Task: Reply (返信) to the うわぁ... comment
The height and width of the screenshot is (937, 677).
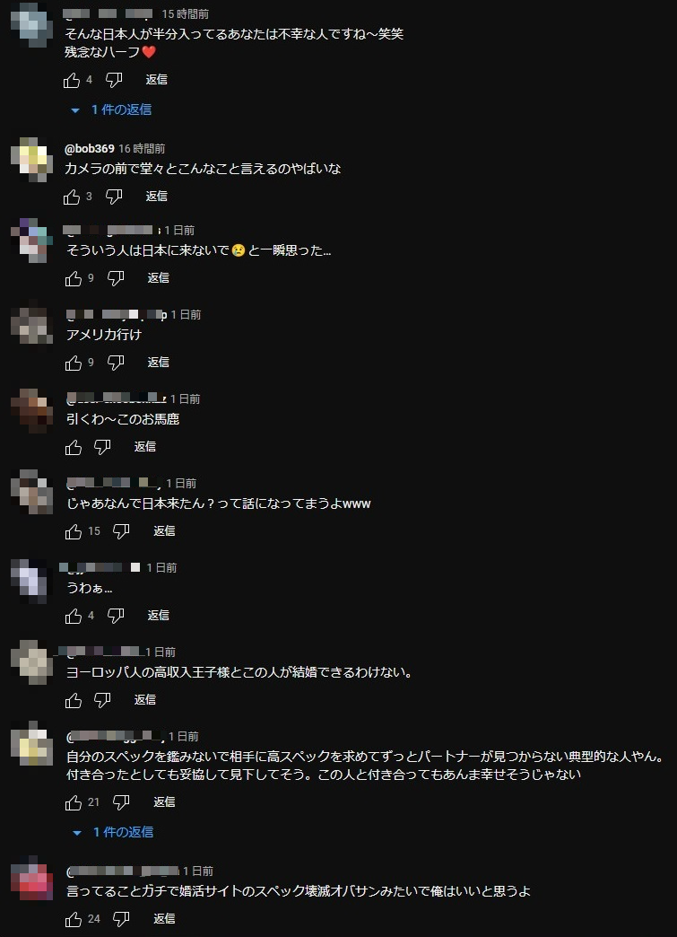Action: [x=158, y=615]
